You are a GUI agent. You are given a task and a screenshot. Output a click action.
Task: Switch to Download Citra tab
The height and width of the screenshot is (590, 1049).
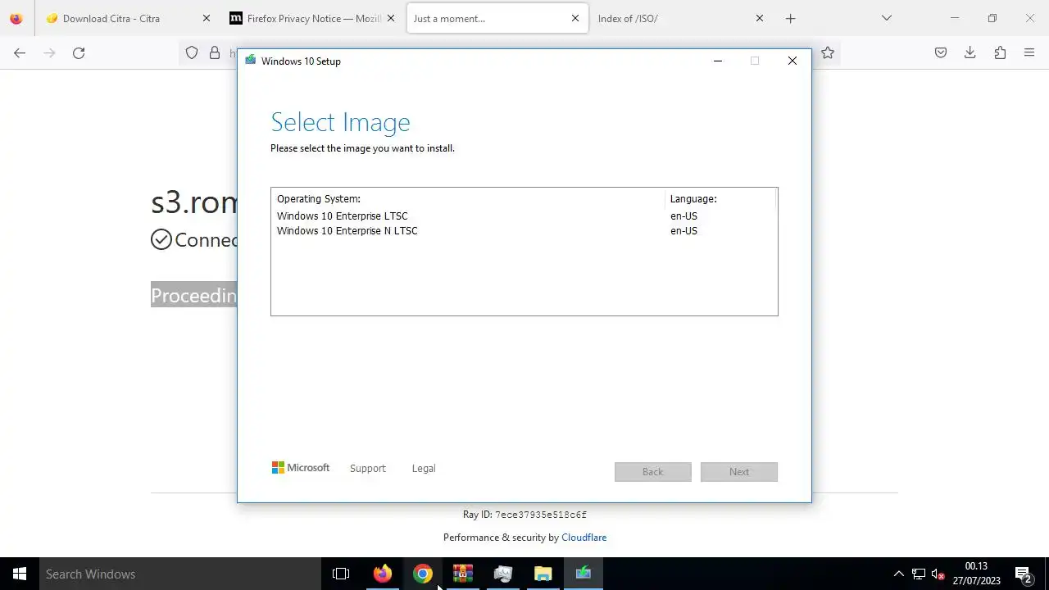(127, 18)
